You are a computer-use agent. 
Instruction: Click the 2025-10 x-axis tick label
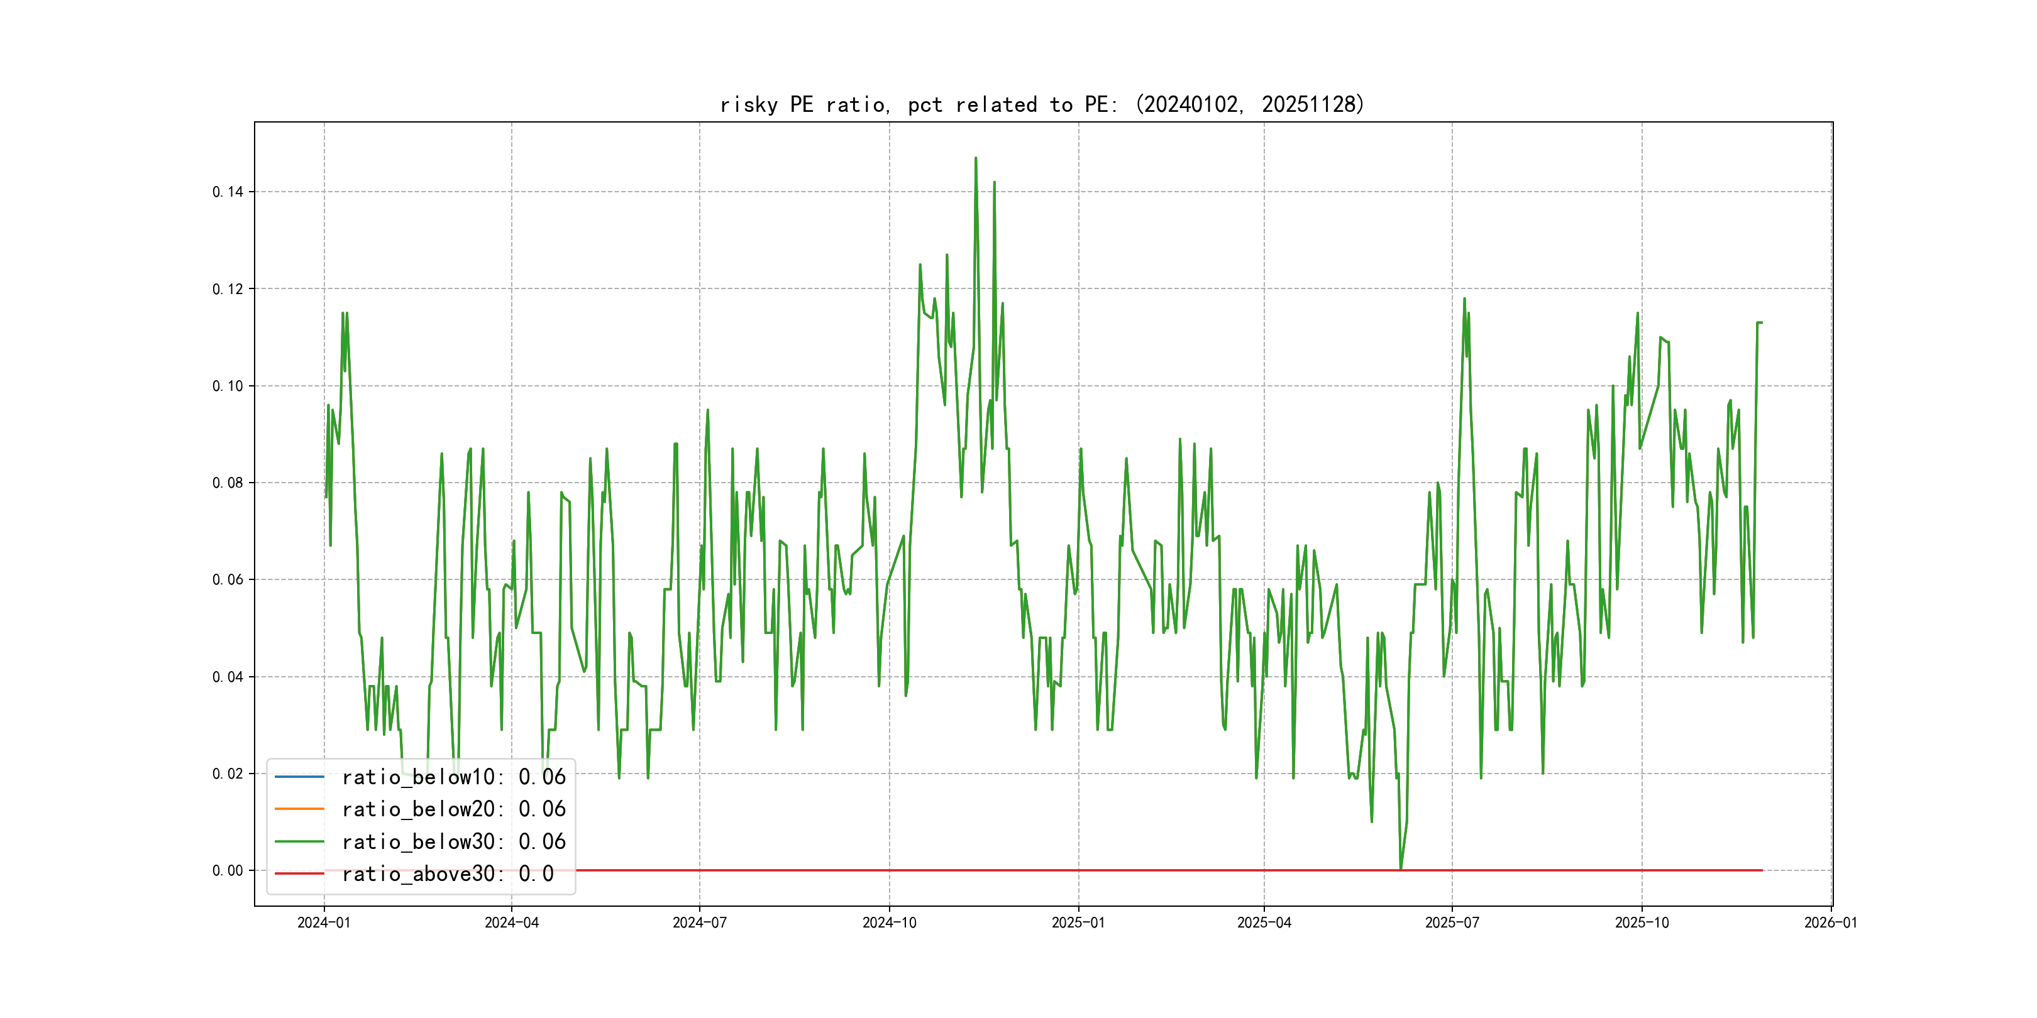click(1642, 922)
